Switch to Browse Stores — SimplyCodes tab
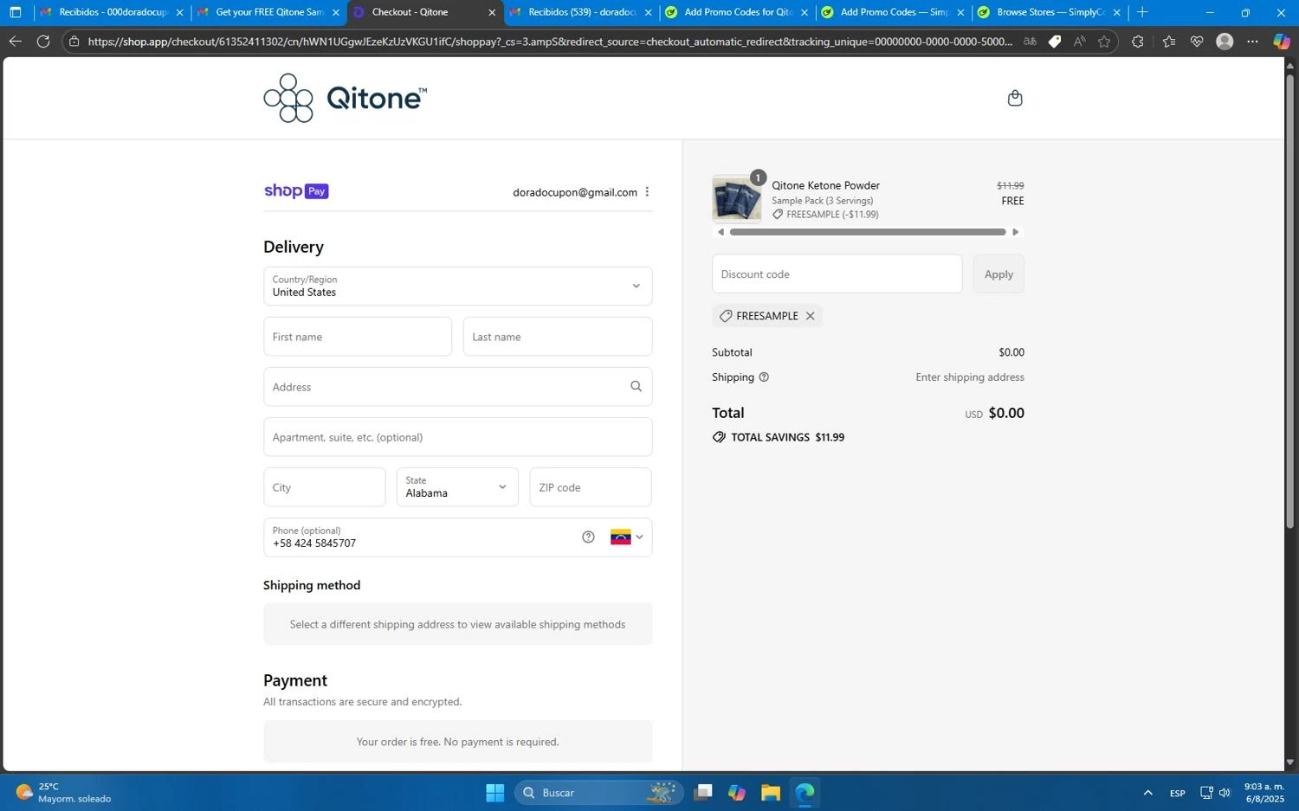1299x811 pixels. click(x=1049, y=12)
